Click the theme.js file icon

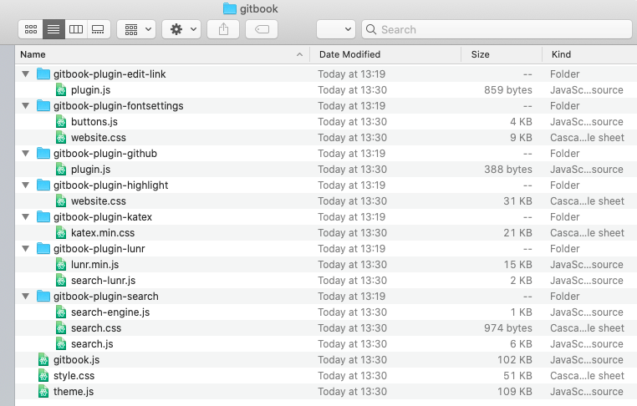coord(43,392)
